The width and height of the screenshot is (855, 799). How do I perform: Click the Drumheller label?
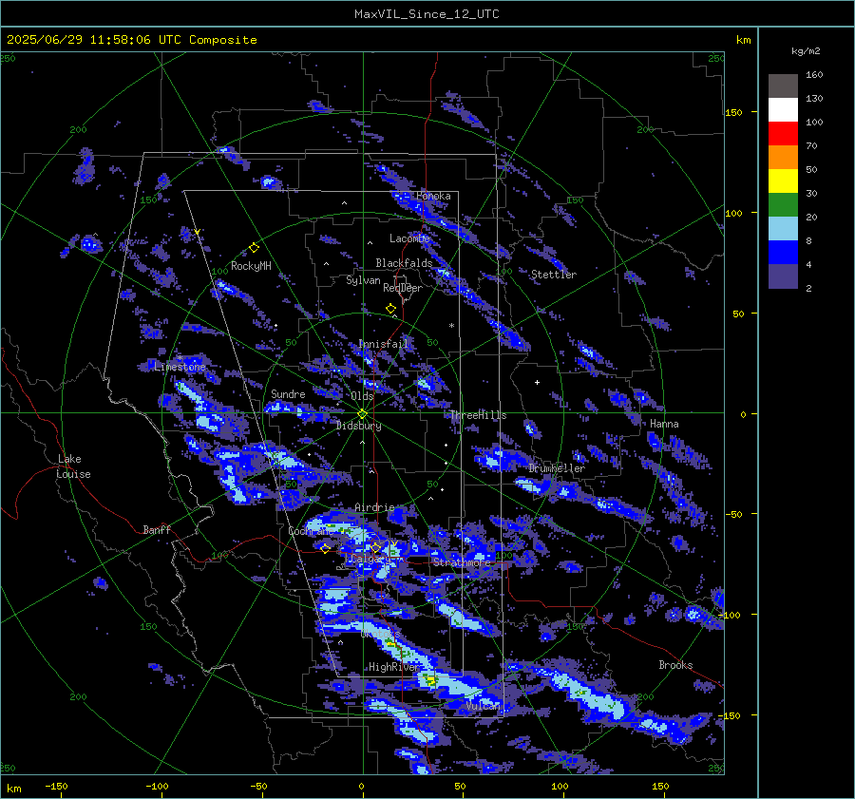557,468
